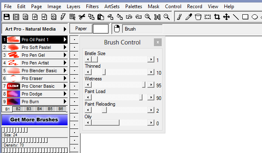Increase Wetness with the right arrow
262x153 pixels.
tap(151, 84)
